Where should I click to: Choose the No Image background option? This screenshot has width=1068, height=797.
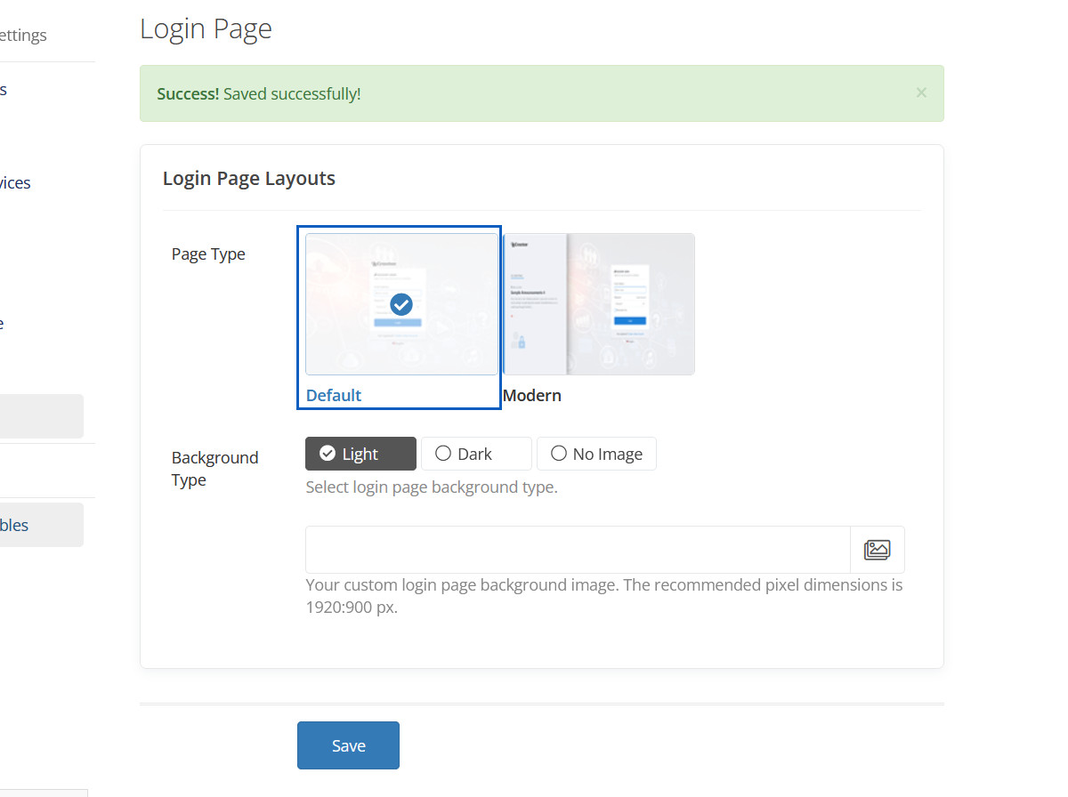[x=596, y=454]
